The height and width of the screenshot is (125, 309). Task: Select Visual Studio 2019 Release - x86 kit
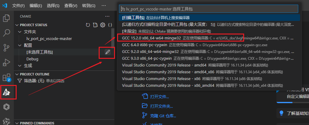click(x=209, y=79)
